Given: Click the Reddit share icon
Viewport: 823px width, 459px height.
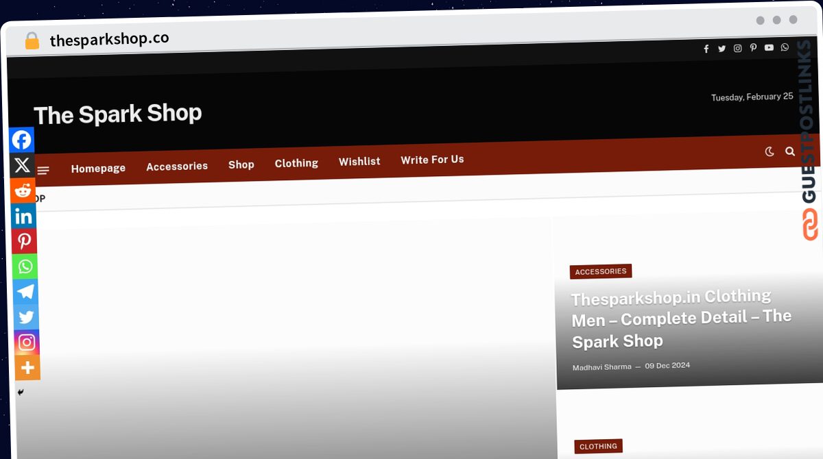Looking at the screenshot, I should (x=23, y=190).
